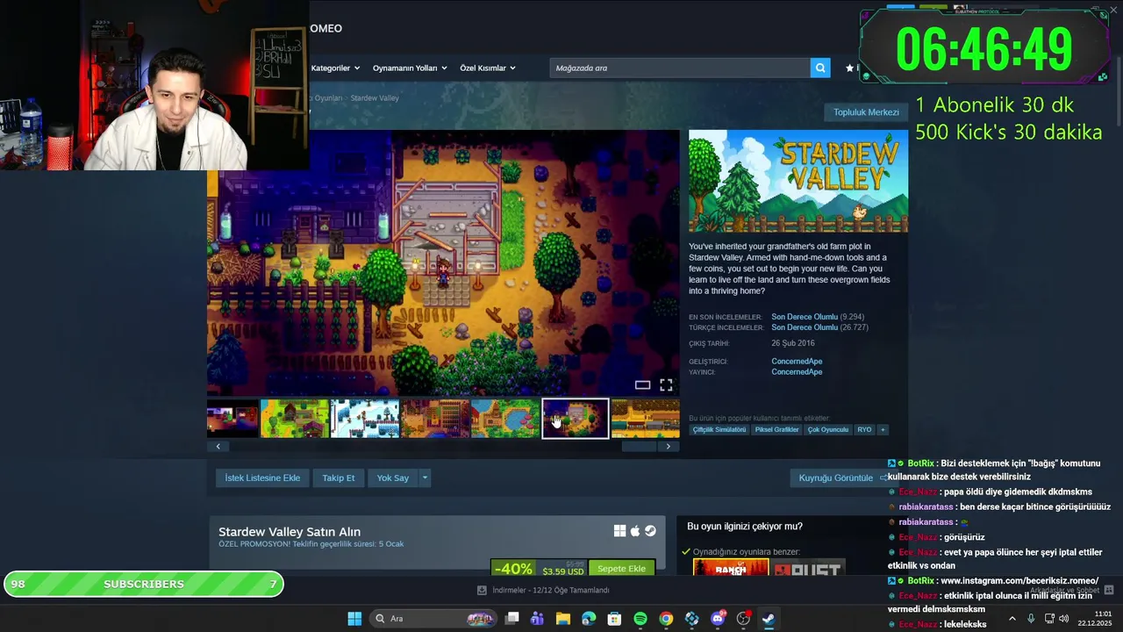Click the green 'Sepete Ekle' button
Screen dimensions: 1123x632
click(621, 568)
